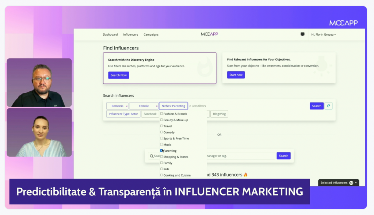Open the chat messages icon
374x215 pixels.
(x=302, y=34)
